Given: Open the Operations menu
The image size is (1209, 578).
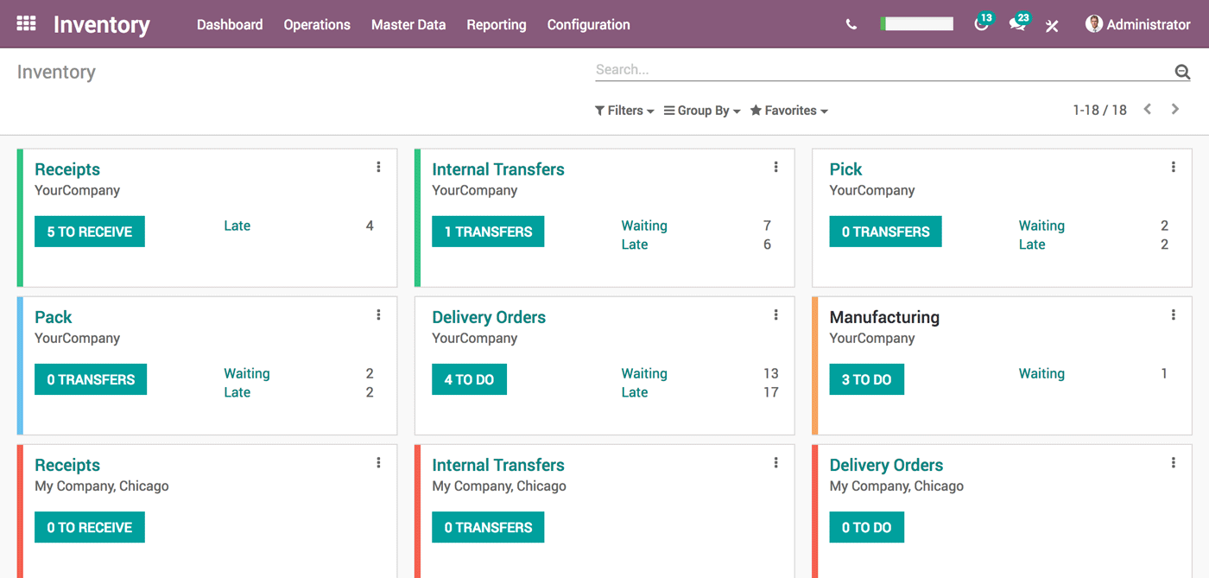Looking at the screenshot, I should (x=317, y=25).
